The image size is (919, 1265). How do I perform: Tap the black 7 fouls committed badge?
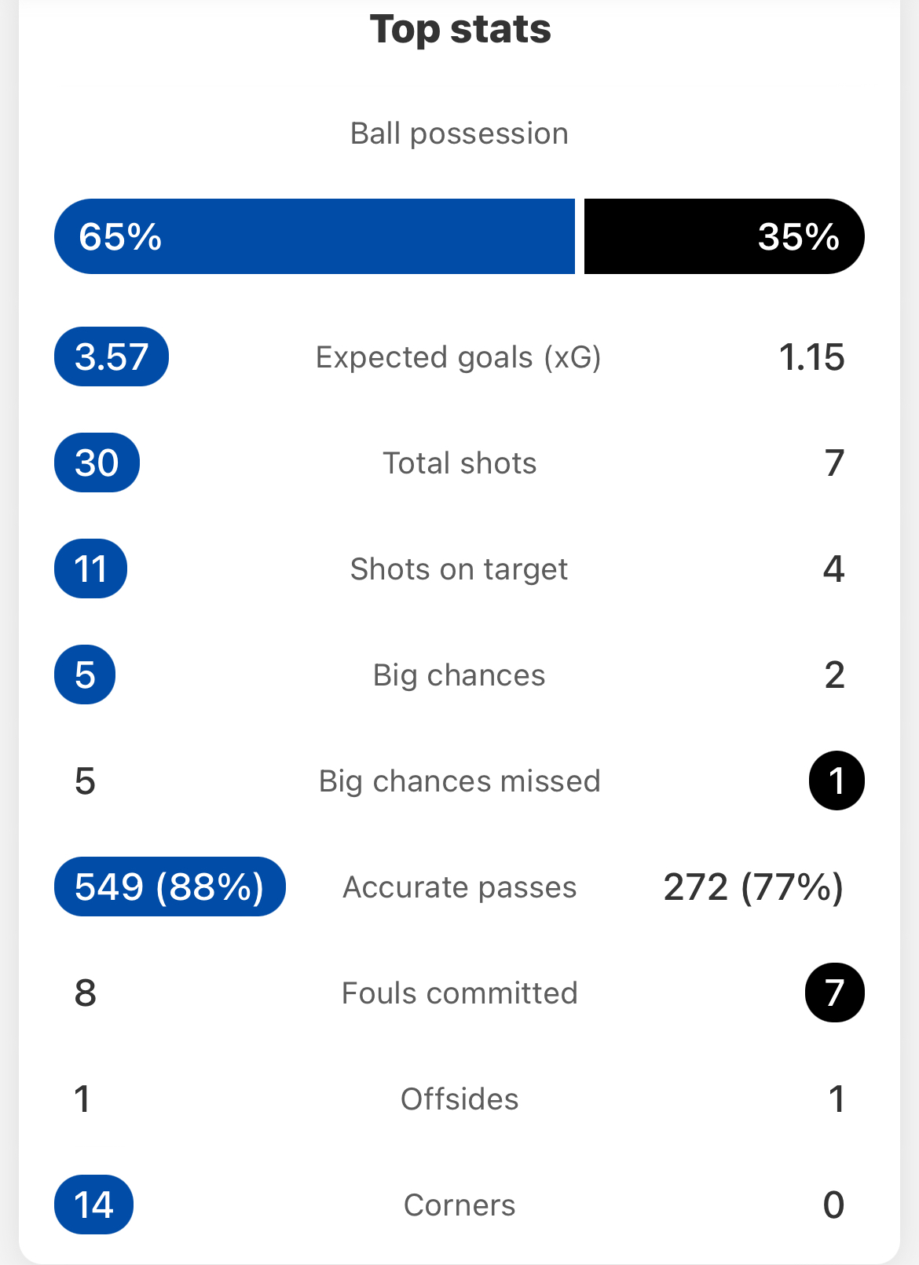coord(835,993)
